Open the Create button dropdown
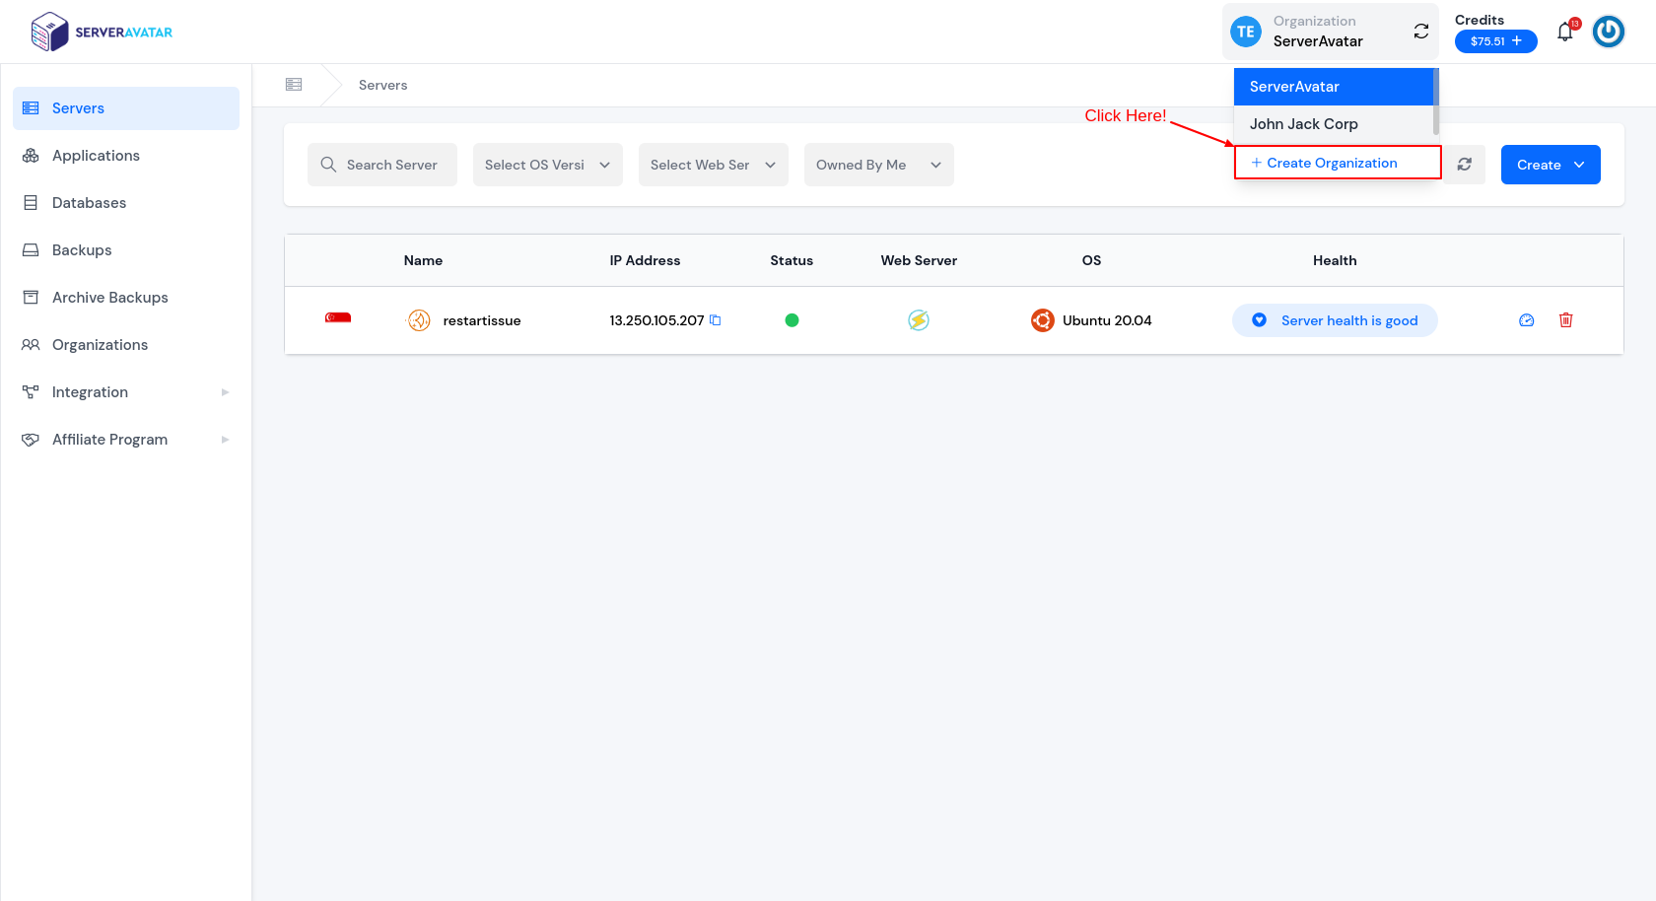 pyautogui.click(x=1551, y=165)
